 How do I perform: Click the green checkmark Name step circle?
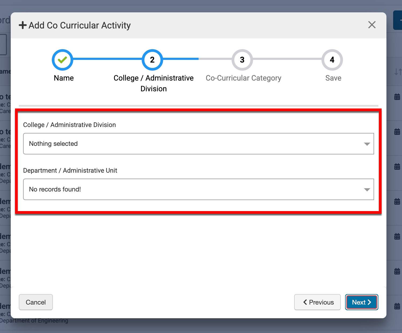pos(63,60)
